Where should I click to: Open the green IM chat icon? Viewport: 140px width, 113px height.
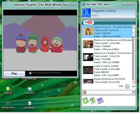point(85,101)
